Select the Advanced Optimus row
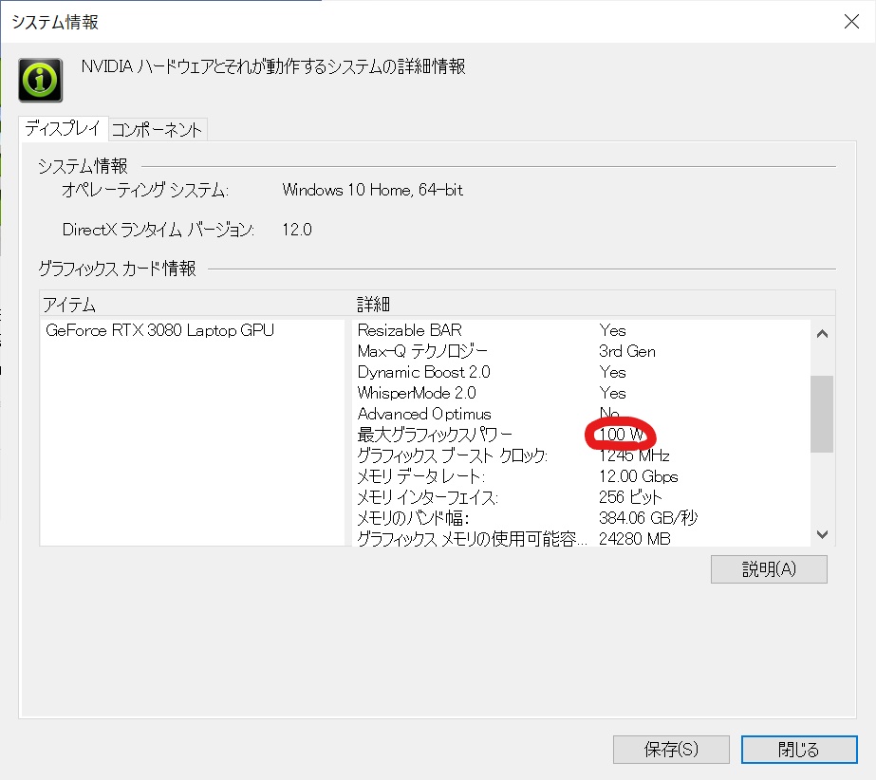 tap(581, 414)
